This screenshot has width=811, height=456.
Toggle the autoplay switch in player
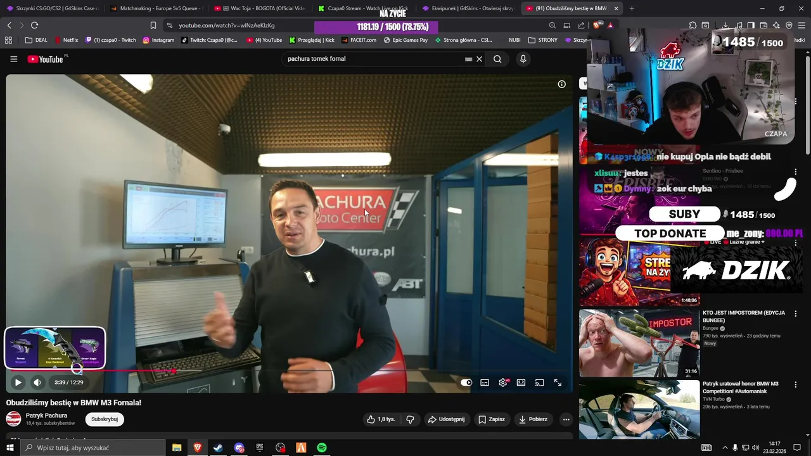(x=466, y=383)
